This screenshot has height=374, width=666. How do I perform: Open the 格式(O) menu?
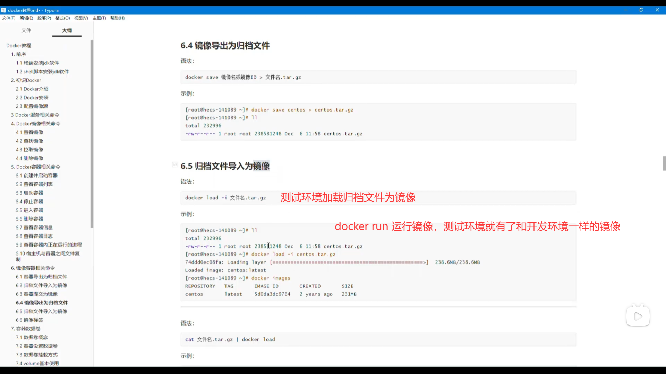(x=62, y=18)
